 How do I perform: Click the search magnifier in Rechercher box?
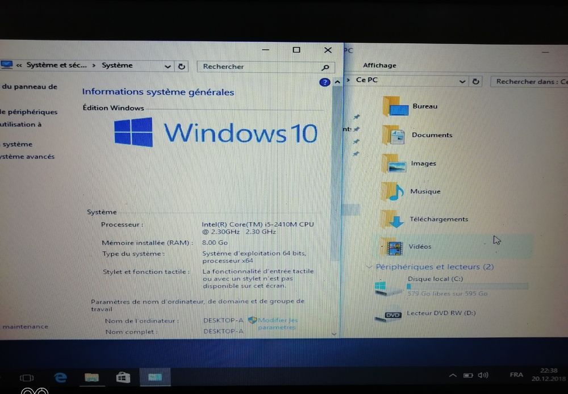(x=325, y=67)
